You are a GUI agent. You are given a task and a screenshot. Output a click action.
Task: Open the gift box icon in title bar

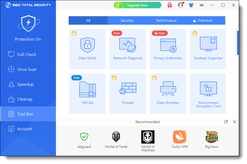pyautogui.click(x=170, y=5)
